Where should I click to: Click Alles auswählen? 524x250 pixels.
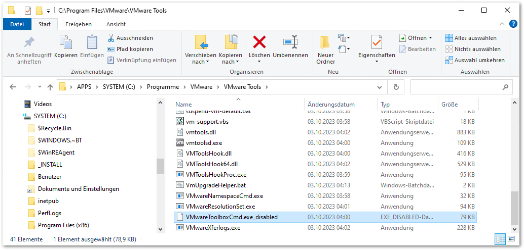point(471,38)
